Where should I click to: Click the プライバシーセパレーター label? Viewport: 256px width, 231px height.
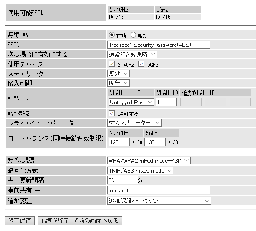pyautogui.click(x=44, y=123)
